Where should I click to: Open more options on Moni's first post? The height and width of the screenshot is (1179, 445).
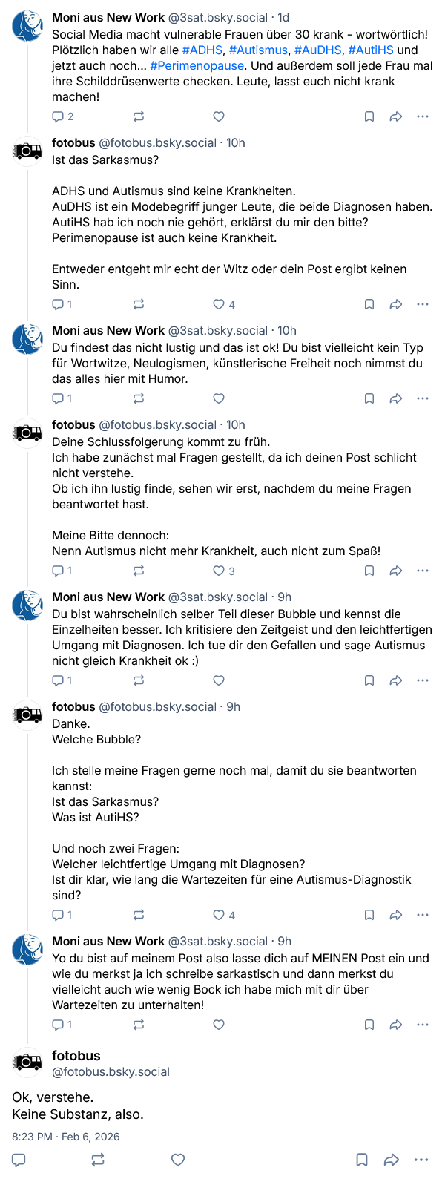pyautogui.click(x=423, y=116)
